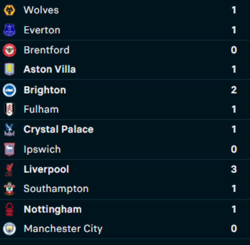Click the Manchester City badge
The width and height of the screenshot is (250, 245).
(9, 229)
